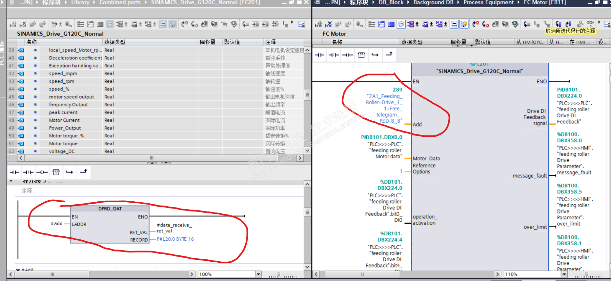
Task: Insert network icon in FC201 toolbar
Action: (x=13, y=24)
